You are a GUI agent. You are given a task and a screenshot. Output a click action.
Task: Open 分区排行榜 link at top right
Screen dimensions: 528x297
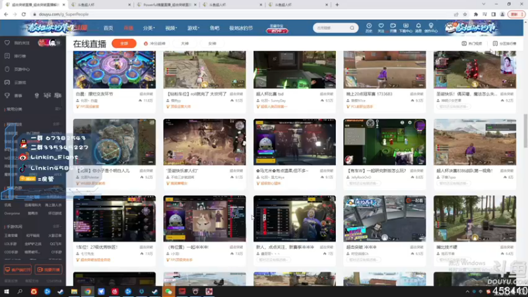(x=504, y=44)
